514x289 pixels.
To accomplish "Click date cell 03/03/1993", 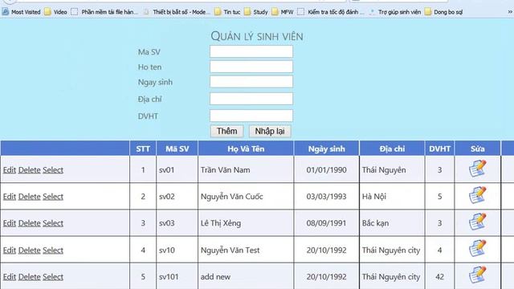I will click(327, 197).
